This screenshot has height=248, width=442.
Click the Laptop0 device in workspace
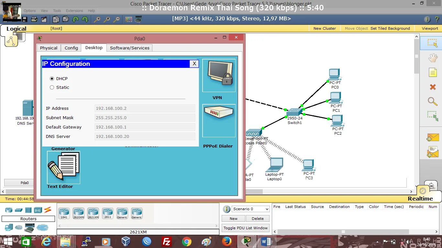[x=274, y=165]
